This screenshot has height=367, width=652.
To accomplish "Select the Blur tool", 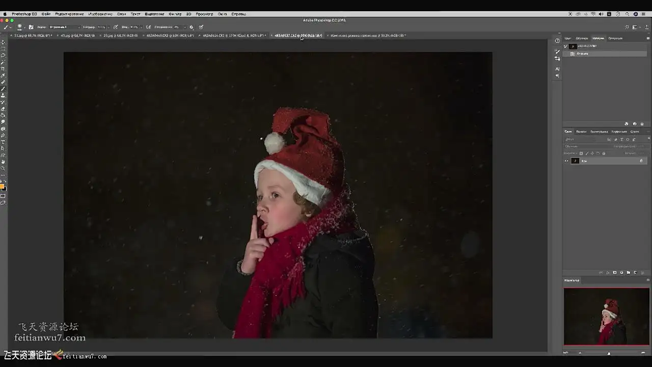I will coord(3,122).
